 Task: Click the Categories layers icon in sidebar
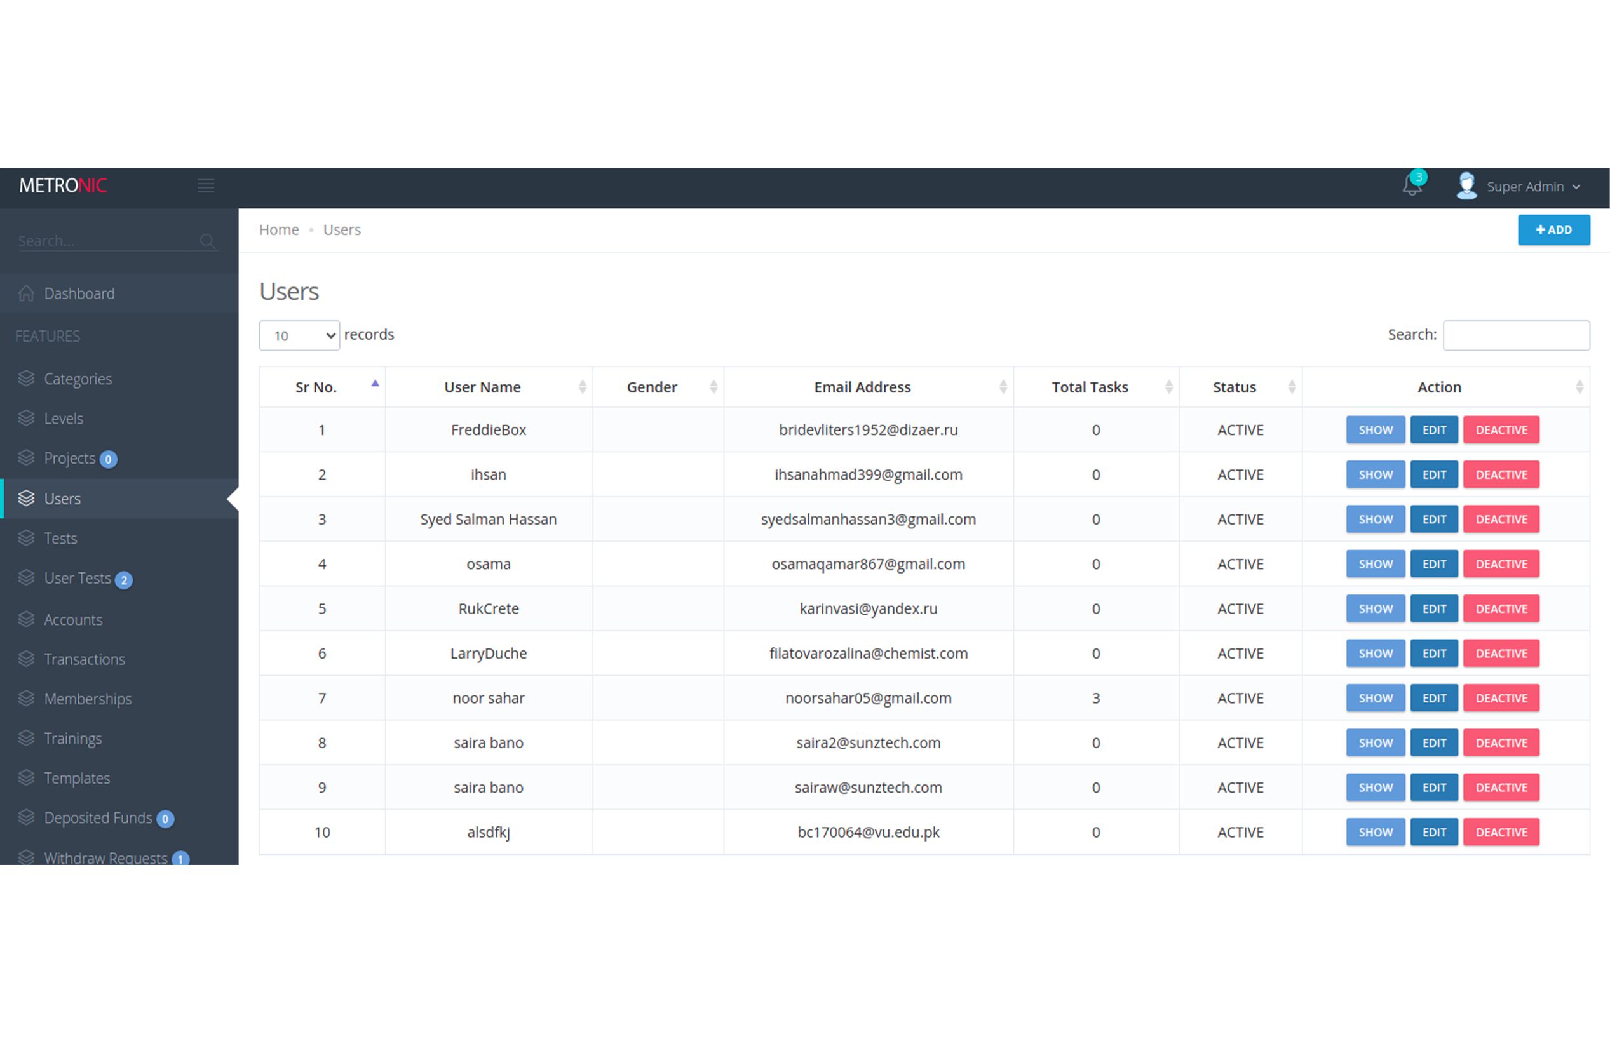(x=27, y=379)
